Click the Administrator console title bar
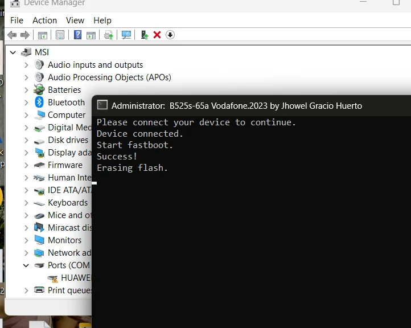 [252, 106]
